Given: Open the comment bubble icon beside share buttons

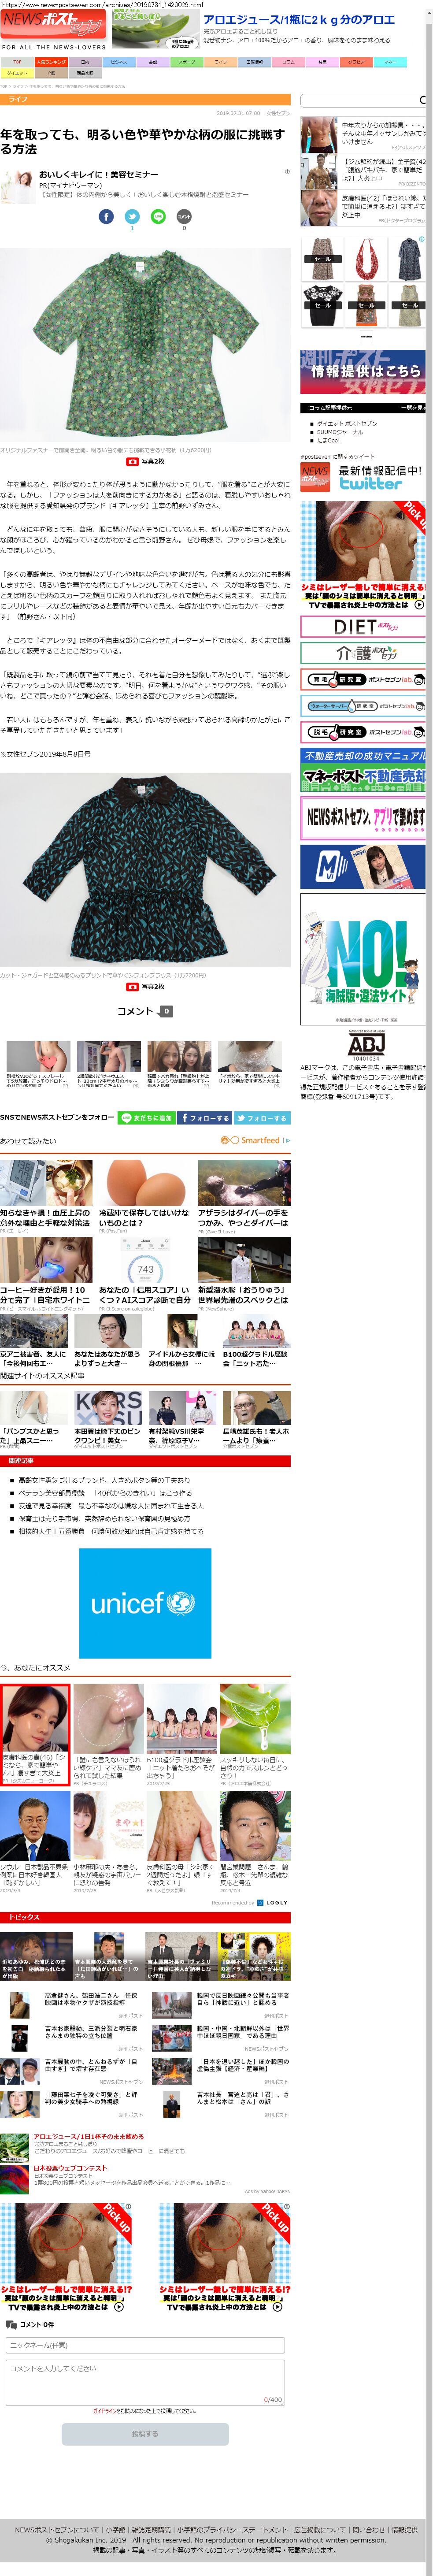Looking at the screenshot, I should click(184, 217).
